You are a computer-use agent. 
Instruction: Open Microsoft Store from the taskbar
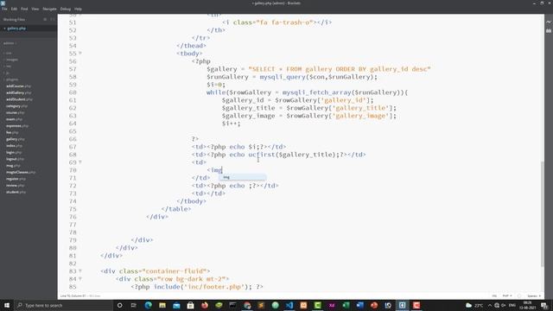coord(190,305)
